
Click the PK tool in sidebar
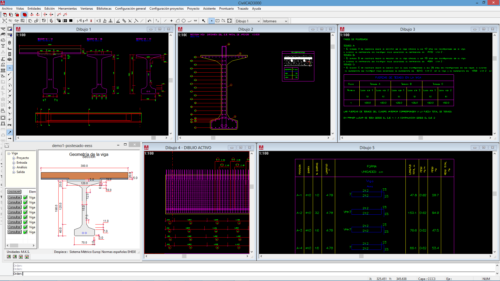pyautogui.click(x=10, y=125)
